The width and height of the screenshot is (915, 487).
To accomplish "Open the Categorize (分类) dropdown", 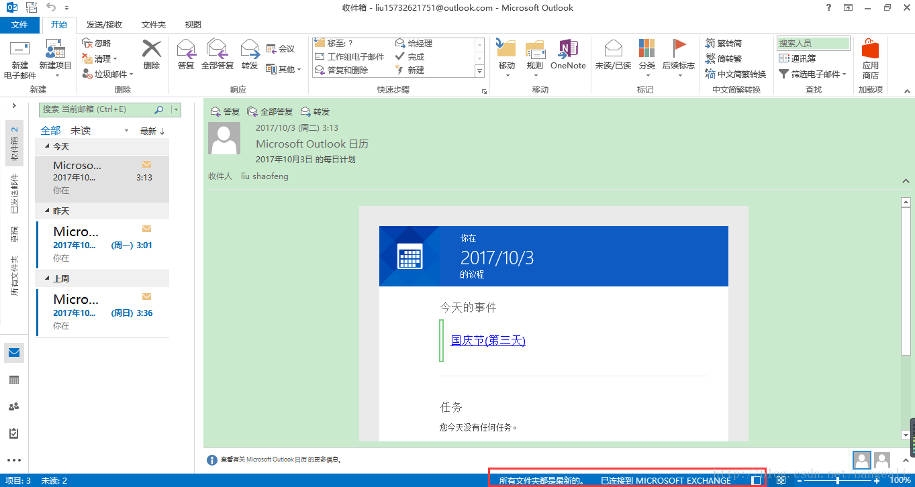I will tap(646, 59).
